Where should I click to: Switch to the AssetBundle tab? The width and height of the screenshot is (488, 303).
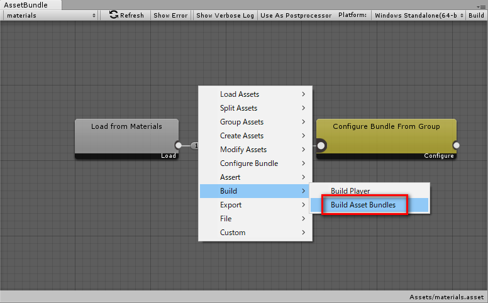click(x=30, y=5)
